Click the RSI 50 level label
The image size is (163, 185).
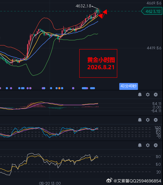pyautogui.click(x=158, y=164)
